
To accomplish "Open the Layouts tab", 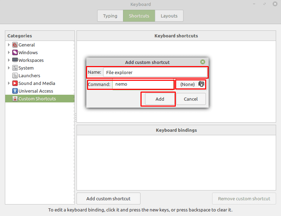I will [169, 16].
